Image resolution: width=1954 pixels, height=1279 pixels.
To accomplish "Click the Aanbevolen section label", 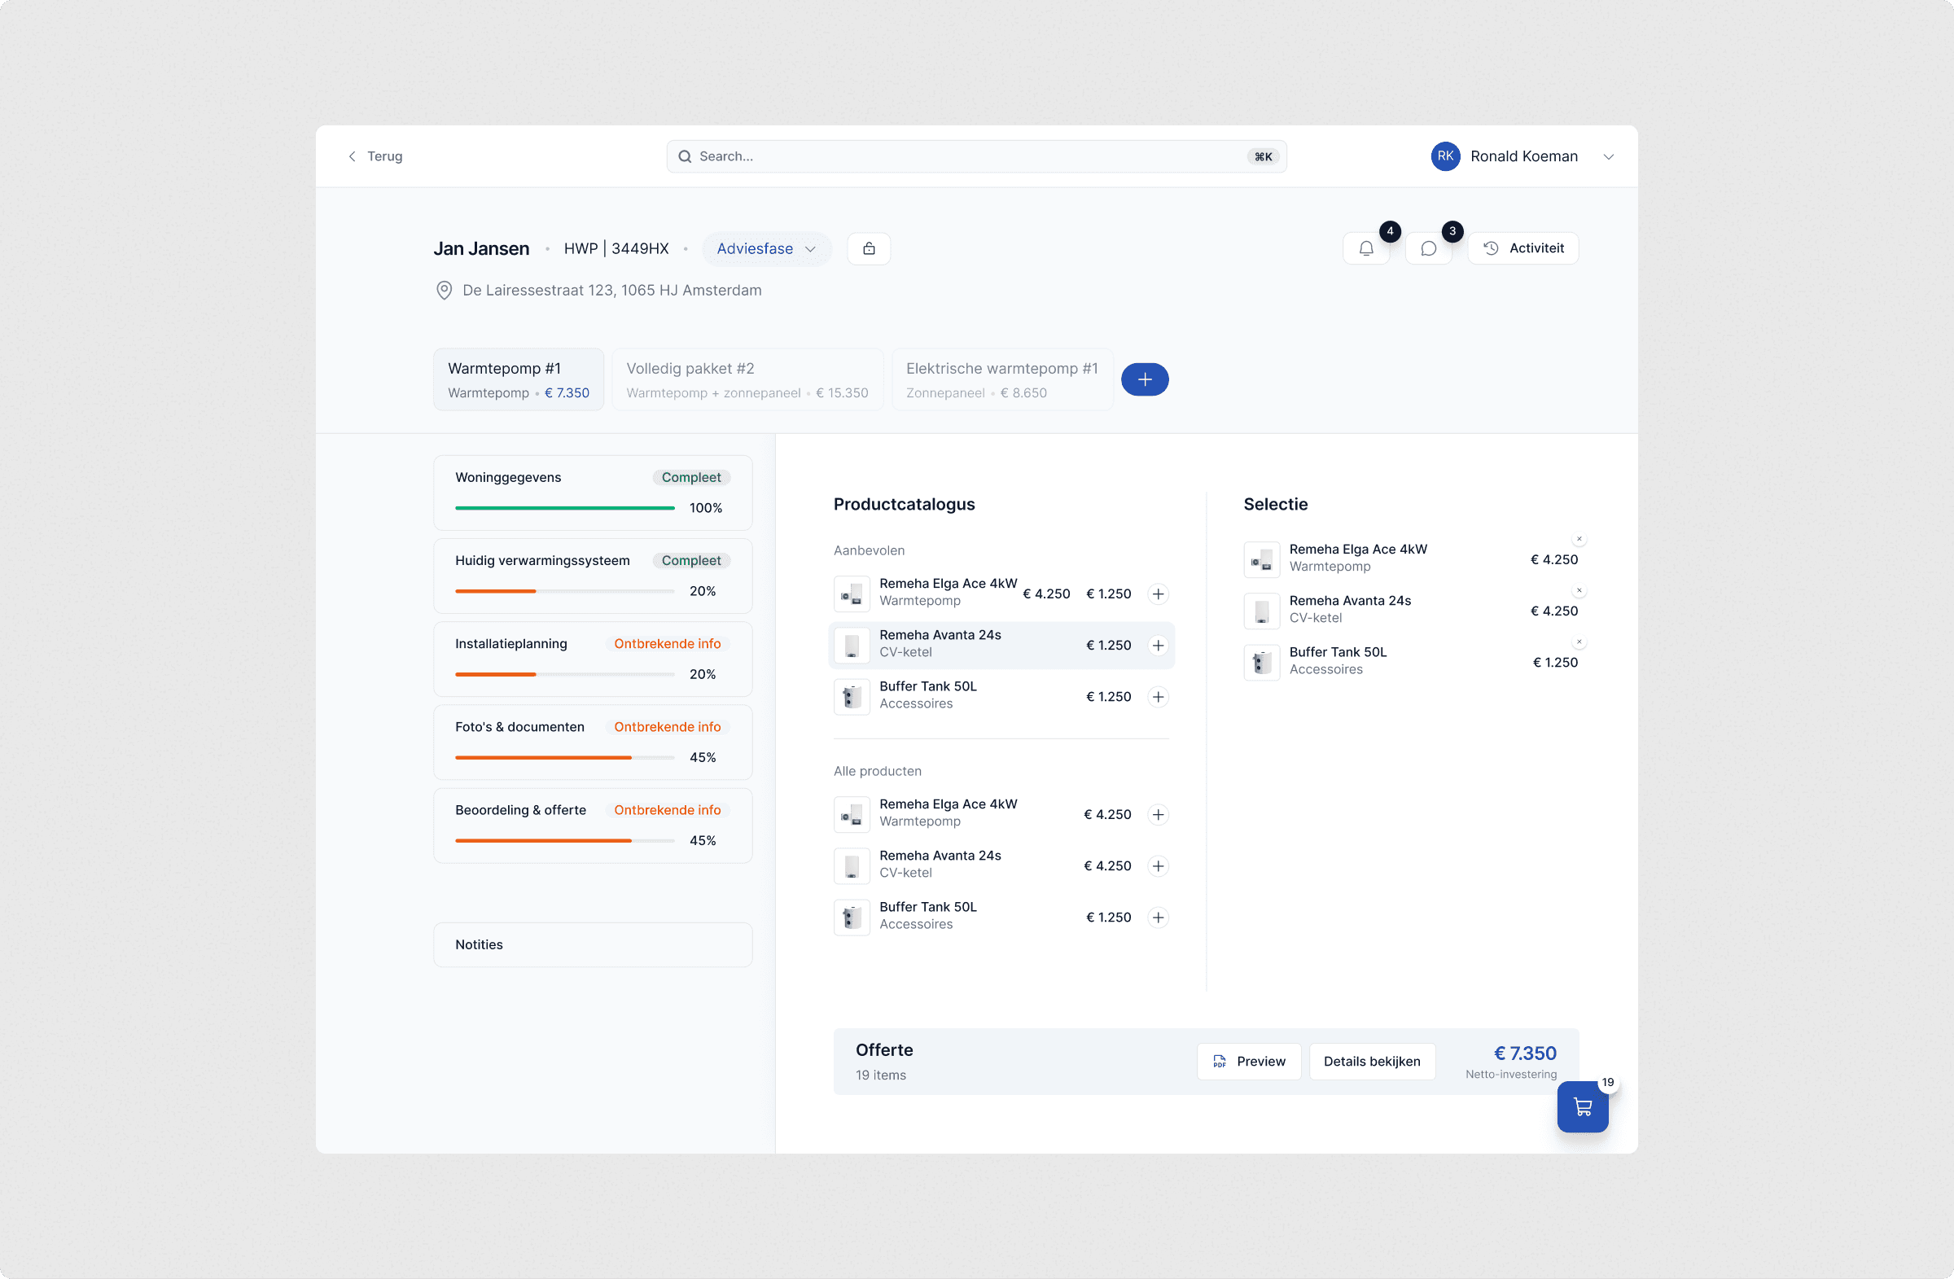I will tap(869, 551).
